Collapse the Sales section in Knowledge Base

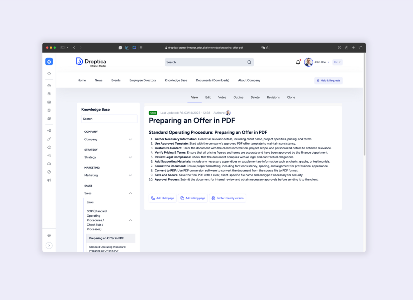click(131, 193)
